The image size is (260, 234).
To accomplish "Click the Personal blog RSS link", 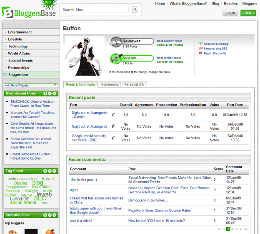I will tap(215, 49).
